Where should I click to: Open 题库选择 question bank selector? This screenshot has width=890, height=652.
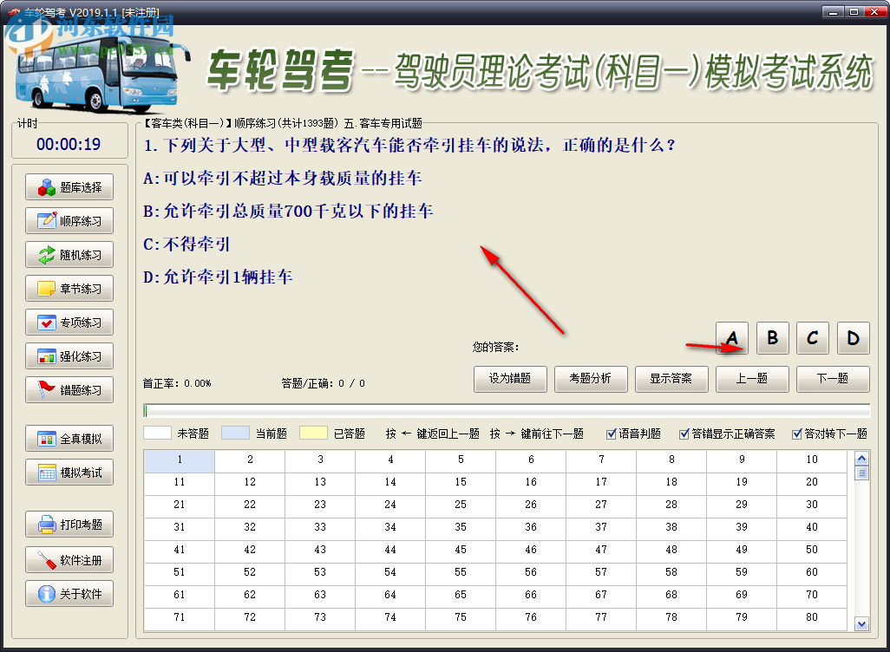coord(69,187)
